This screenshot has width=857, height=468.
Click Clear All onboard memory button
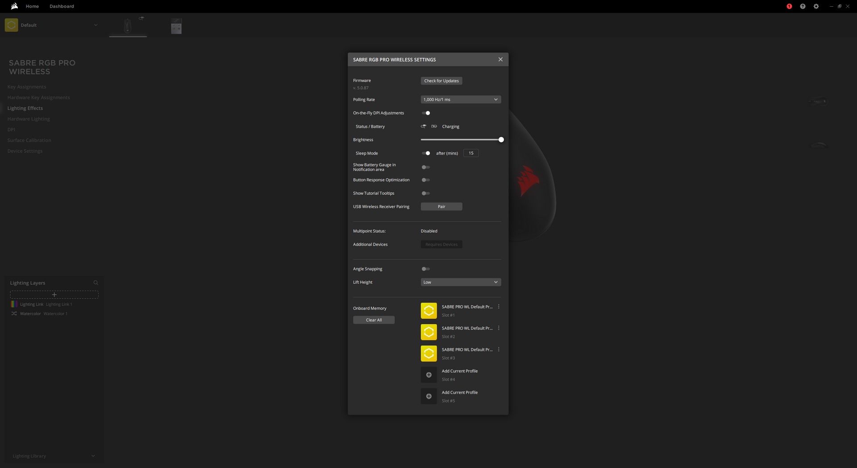tap(374, 320)
